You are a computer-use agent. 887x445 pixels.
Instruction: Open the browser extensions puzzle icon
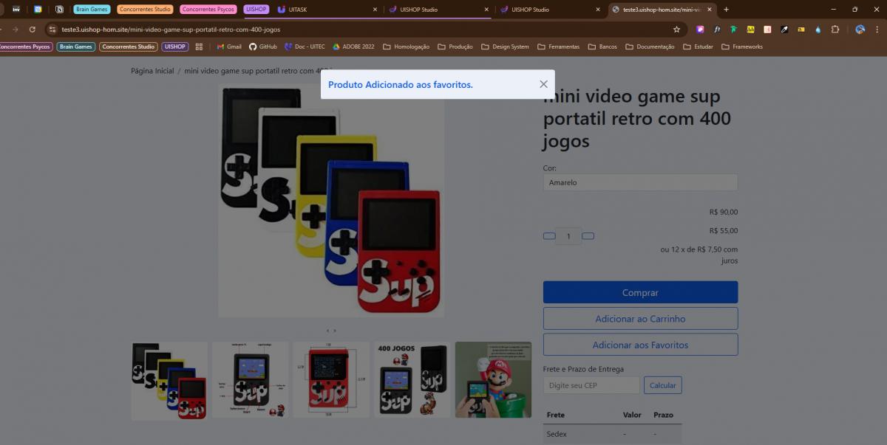pyautogui.click(x=835, y=30)
